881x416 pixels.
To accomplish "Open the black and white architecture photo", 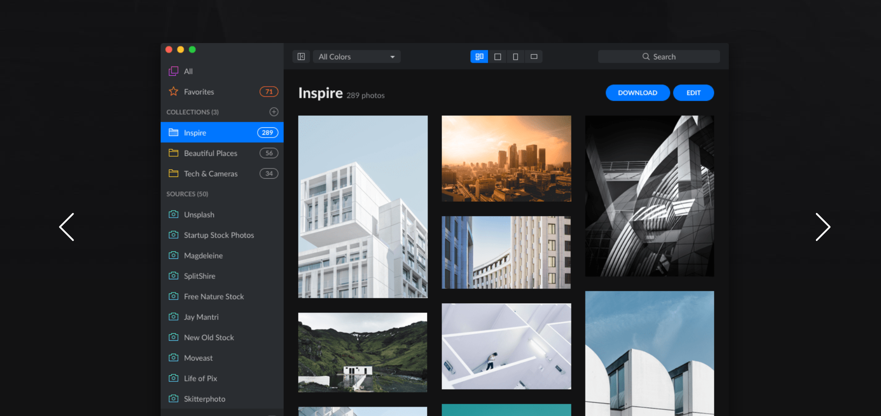I will (650, 196).
